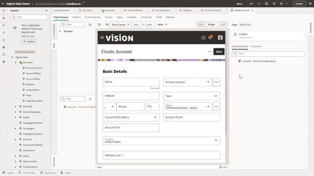The image size is (314, 176).
Task: Open Git History in status bar
Action: (48, 173)
